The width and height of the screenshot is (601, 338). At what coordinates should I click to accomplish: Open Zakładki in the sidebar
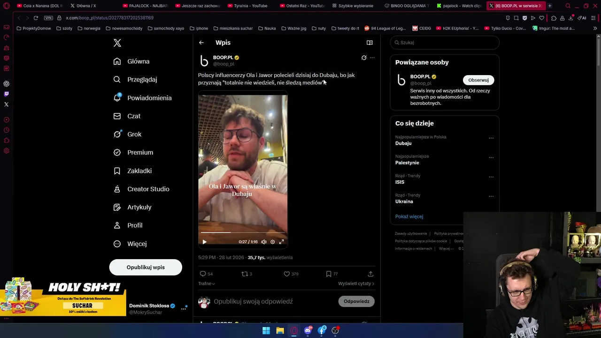click(x=132, y=171)
